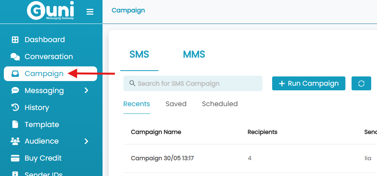Click the Campaign inbox icon

click(15, 74)
